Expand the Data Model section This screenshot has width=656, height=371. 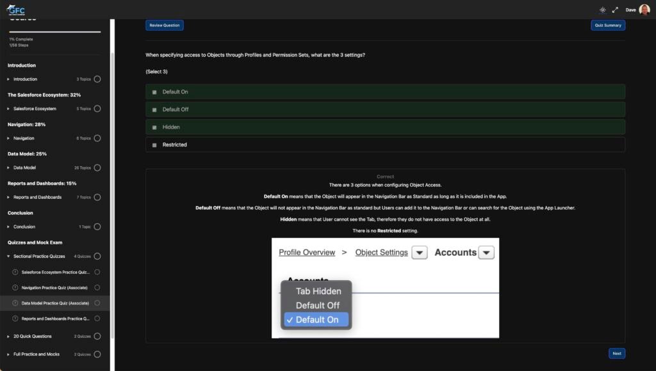tap(8, 168)
